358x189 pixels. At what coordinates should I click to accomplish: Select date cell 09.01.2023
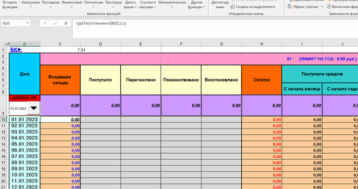click(x=25, y=169)
